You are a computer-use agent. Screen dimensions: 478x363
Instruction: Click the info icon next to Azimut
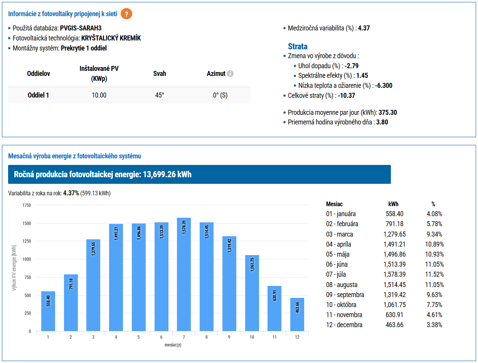tap(230, 74)
